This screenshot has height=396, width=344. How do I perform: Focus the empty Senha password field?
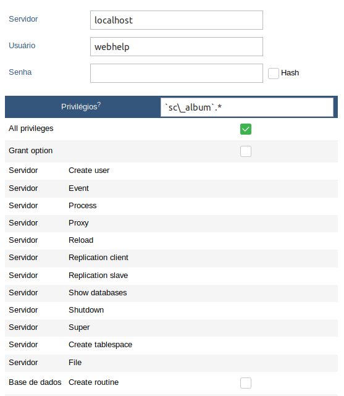pyautogui.click(x=177, y=74)
